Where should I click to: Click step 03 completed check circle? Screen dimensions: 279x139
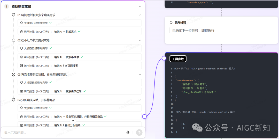pyautogui.click(x=13, y=75)
